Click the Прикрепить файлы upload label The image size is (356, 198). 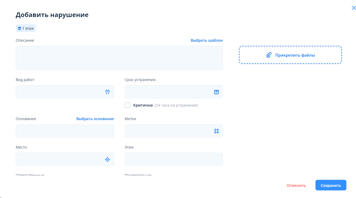click(x=295, y=55)
